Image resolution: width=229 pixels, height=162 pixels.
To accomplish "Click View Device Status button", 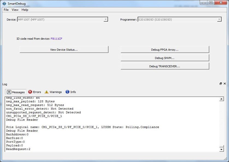I will point(64,50).
